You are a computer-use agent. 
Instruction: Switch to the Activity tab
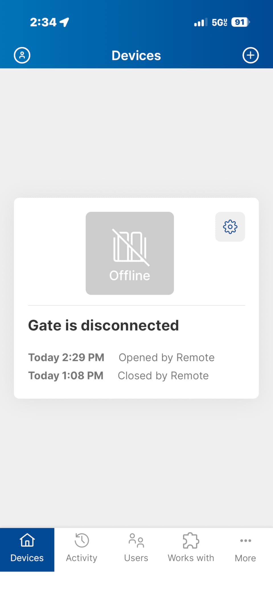82,549
